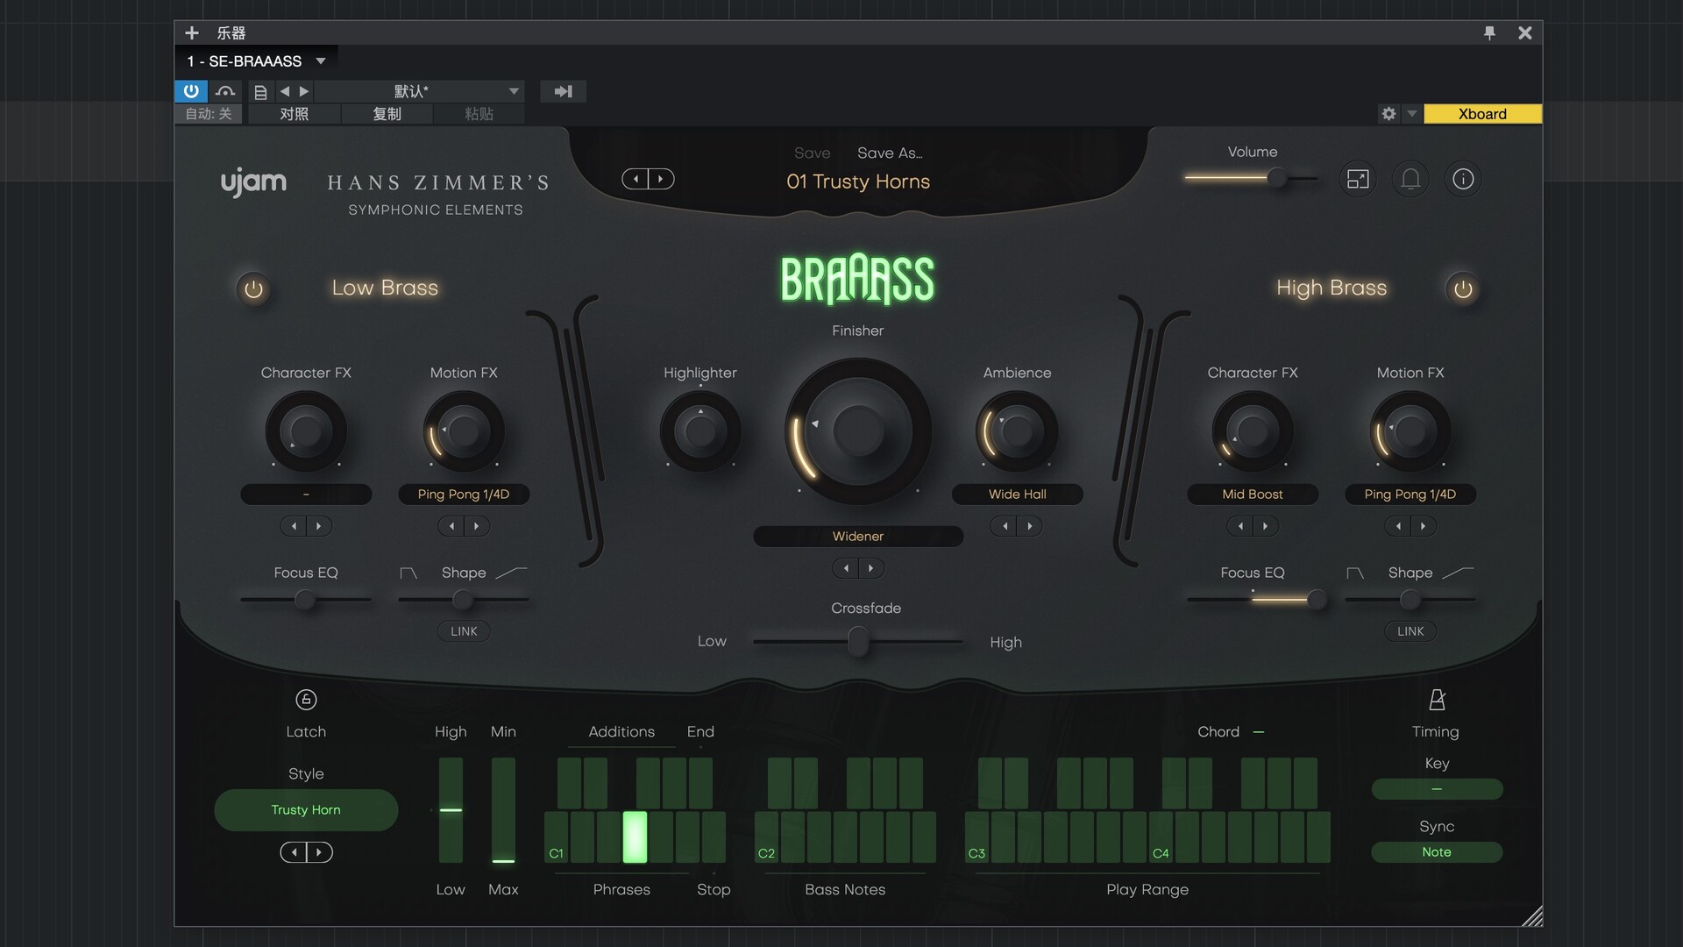The height and width of the screenshot is (947, 1683).
Task: Open the Trusty Horn style selector
Action: tap(306, 810)
